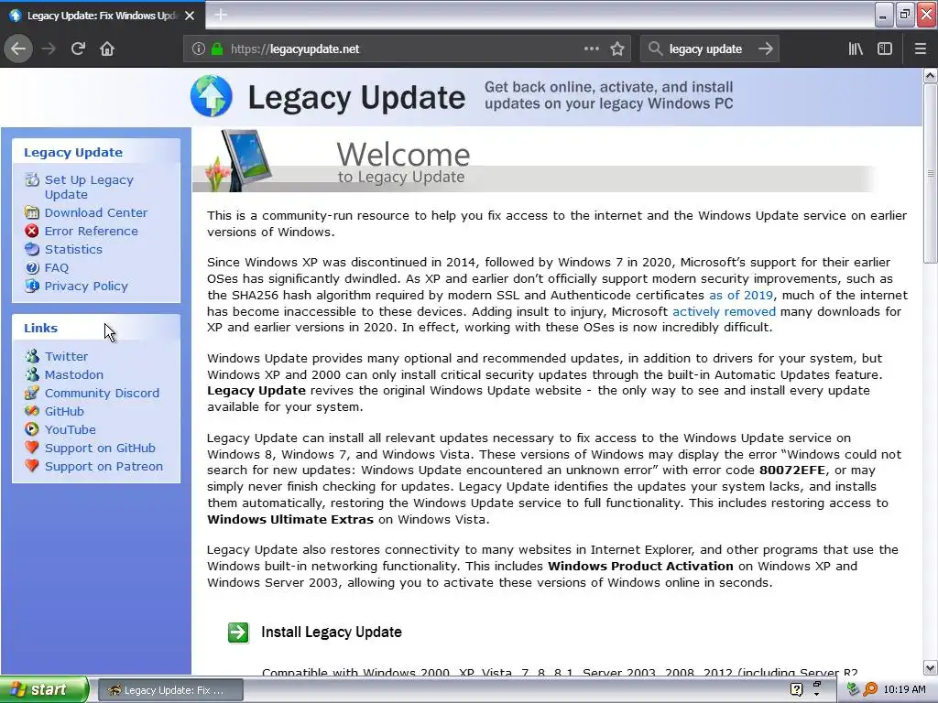
Task: Open the hamburger application menu
Action: pyautogui.click(x=920, y=49)
